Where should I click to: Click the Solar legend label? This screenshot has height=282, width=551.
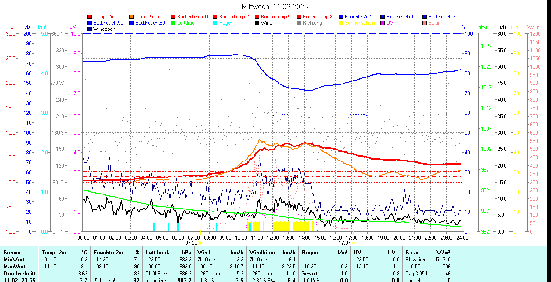point(434,23)
